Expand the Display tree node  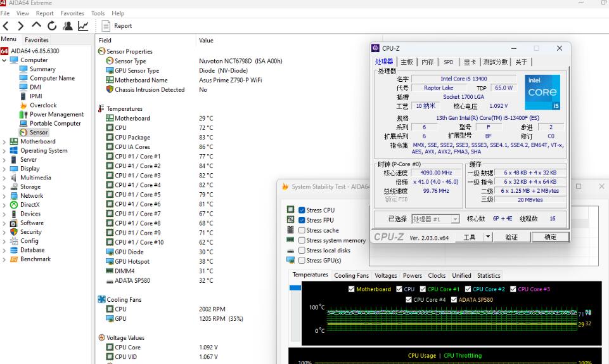[x=4, y=169]
